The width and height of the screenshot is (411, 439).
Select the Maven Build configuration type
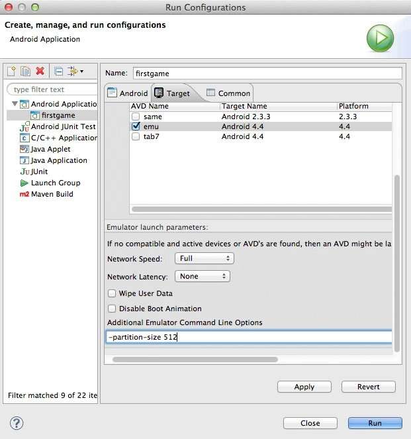pyautogui.click(x=52, y=194)
